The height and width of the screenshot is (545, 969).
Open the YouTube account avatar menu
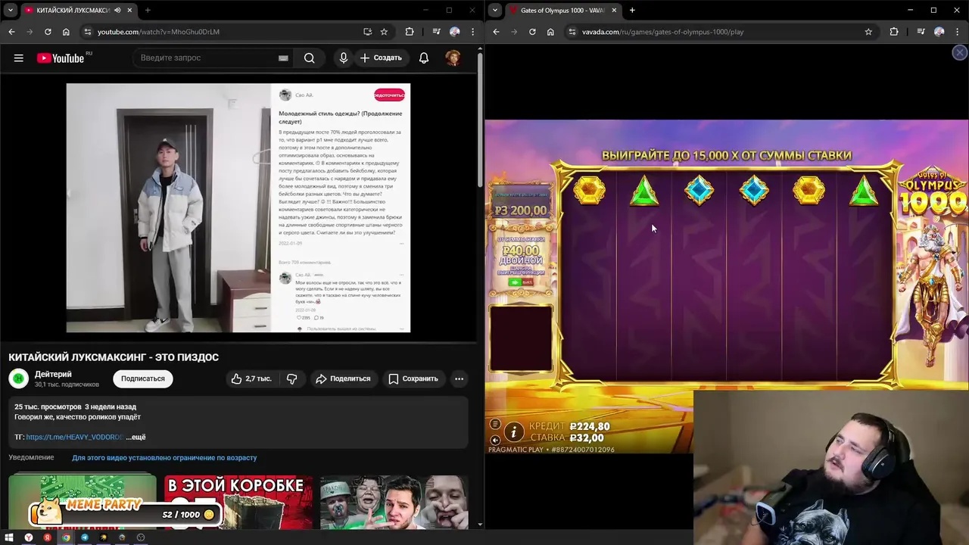pos(453,58)
